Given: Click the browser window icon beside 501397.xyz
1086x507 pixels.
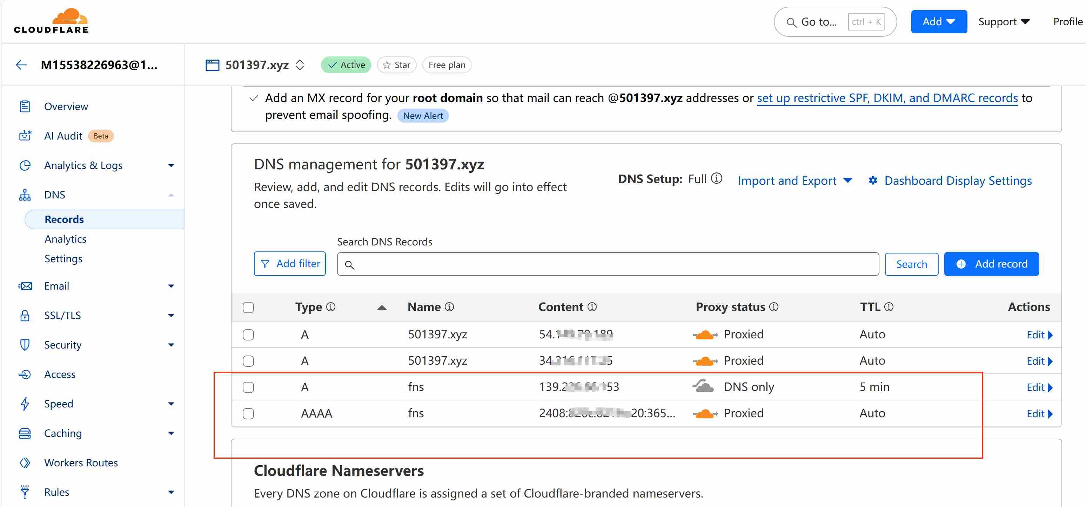Looking at the screenshot, I should point(213,65).
